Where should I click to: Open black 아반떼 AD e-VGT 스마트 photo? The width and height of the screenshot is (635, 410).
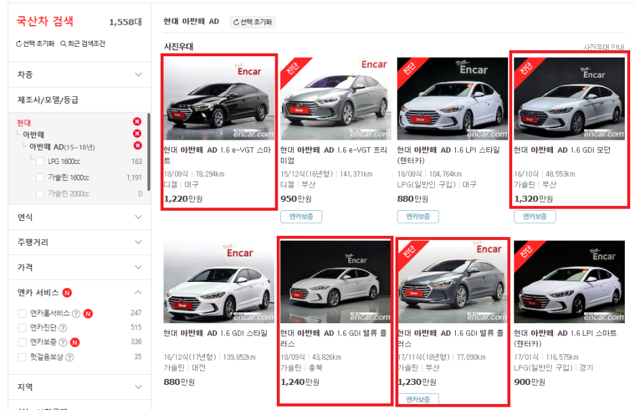coord(218,99)
